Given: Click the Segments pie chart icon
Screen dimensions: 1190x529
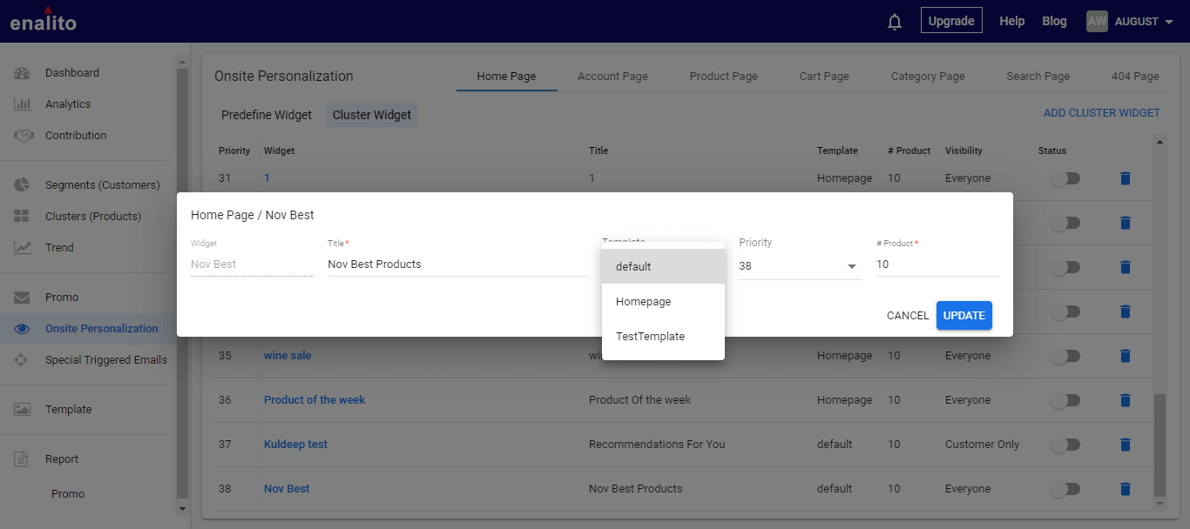Looking at the screenshot, I should pos(23,185).
